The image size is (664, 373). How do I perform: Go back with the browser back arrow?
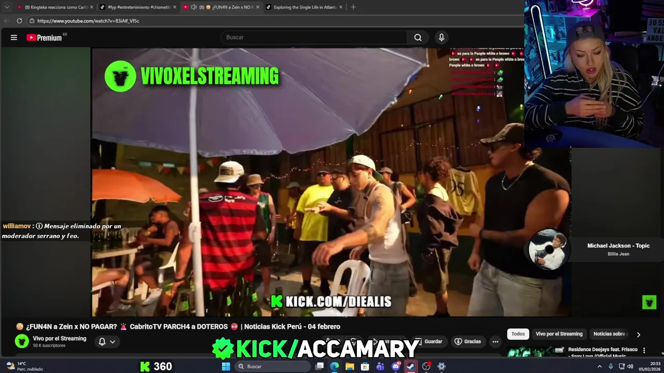tap(7, 21)
